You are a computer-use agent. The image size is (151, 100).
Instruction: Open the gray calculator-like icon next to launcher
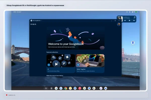click(x=51, y=88)
